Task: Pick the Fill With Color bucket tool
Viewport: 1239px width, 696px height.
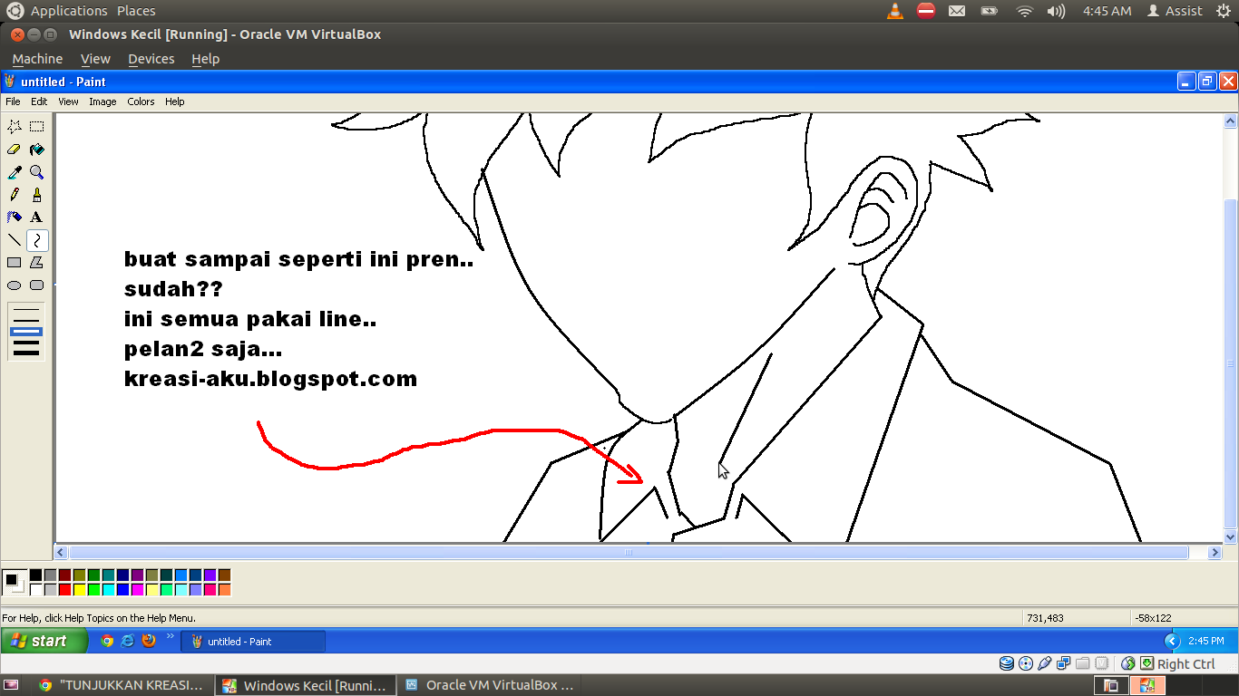Action: click(37, 150)
